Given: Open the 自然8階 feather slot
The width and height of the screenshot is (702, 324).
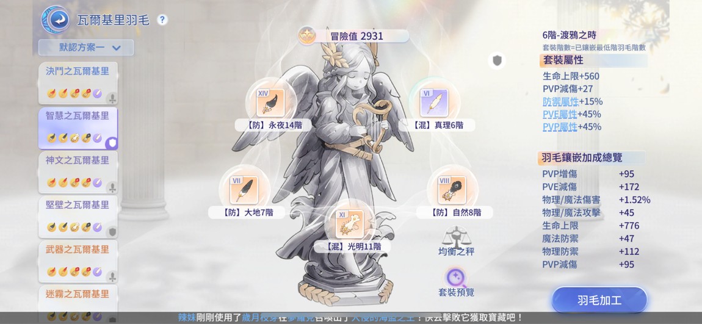Looking at the screenshot, I should pyautogui.click(x=452, y=190).
